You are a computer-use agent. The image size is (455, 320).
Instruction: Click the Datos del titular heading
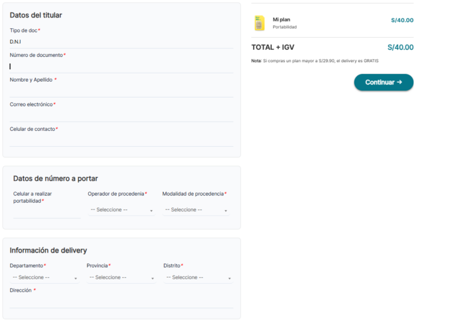tap(36, 15)
